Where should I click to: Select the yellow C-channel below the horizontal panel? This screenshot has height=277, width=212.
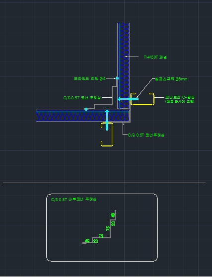click(x=107, y=134)
